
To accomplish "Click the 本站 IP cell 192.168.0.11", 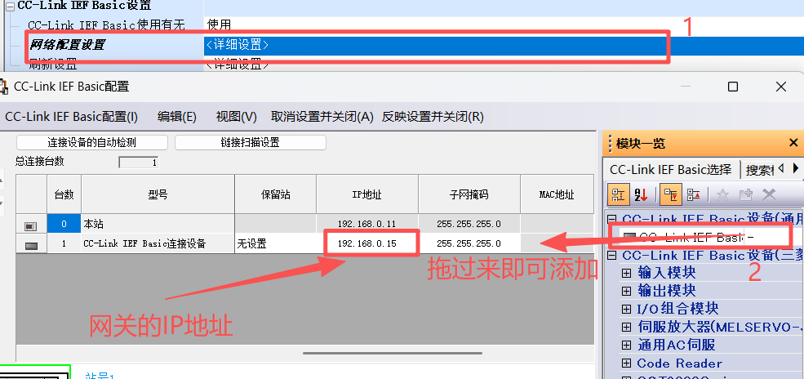I will [x=367, y=224].
